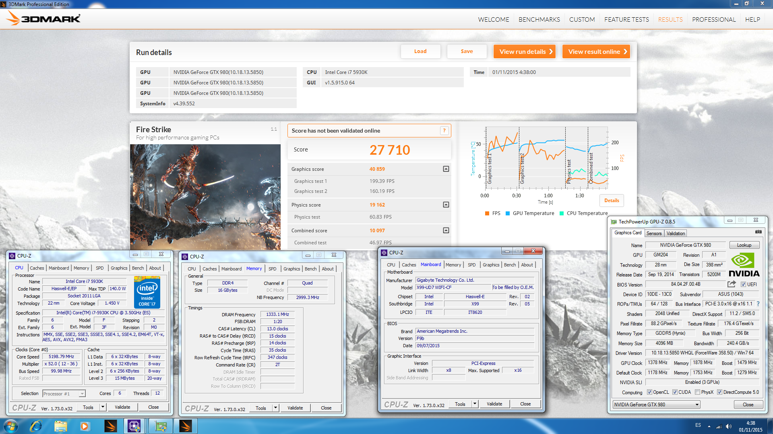The height and width of the screenshot is (434, 773).
Task: Click View run details button
Action: click(x=525, y=51)
